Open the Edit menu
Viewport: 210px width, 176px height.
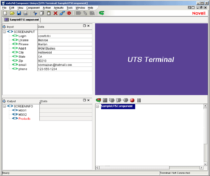coord(12,8)
